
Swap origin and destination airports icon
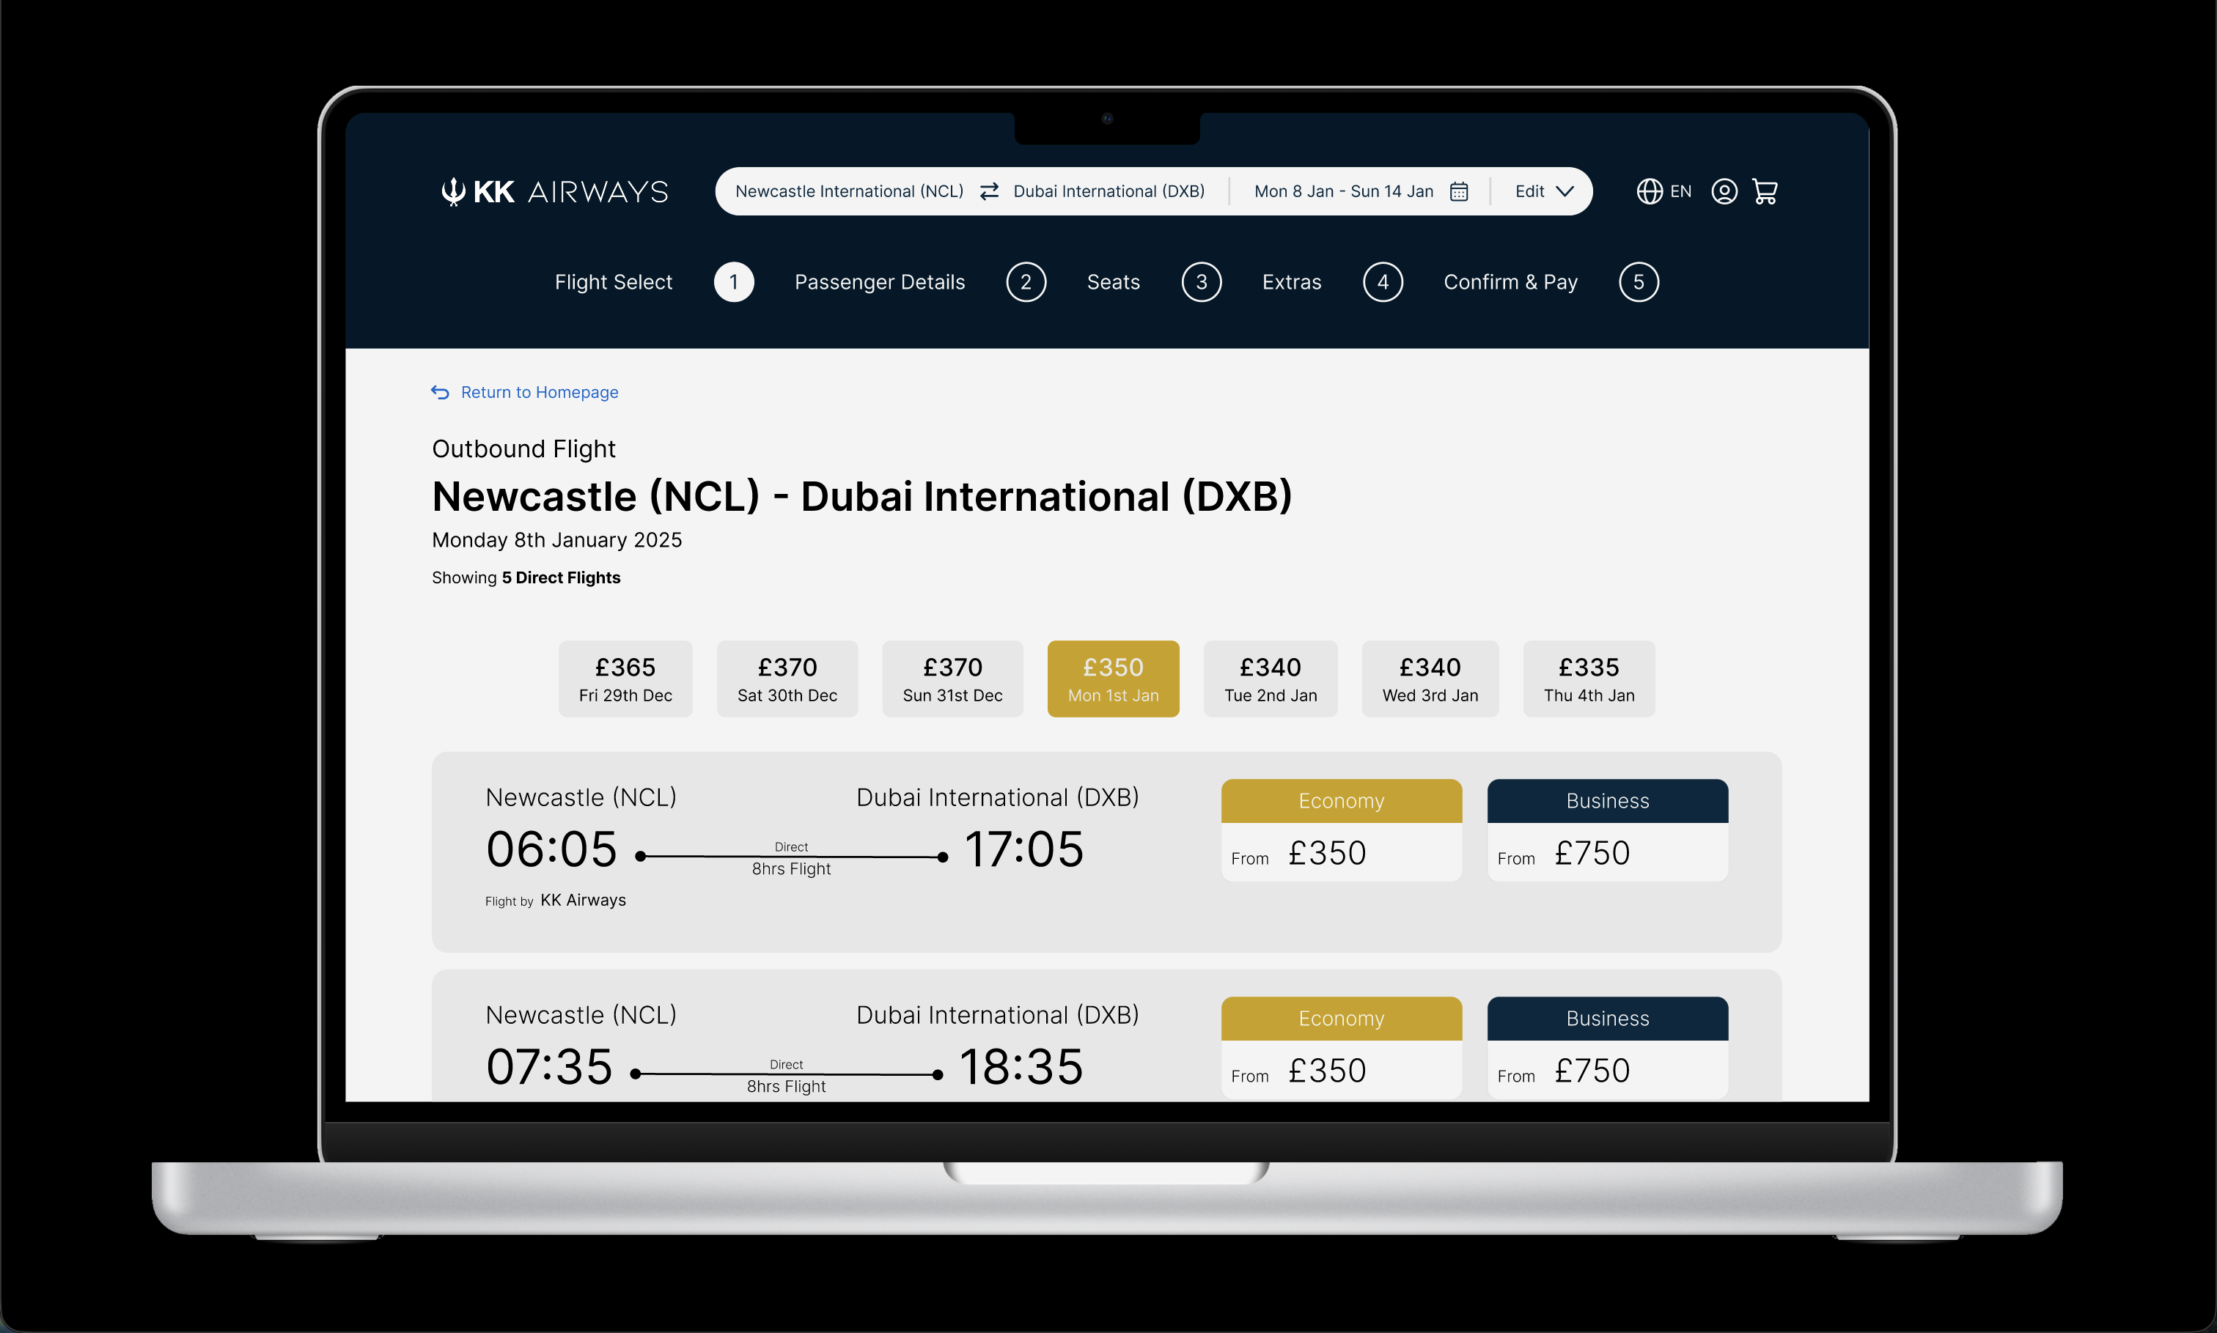988,191
